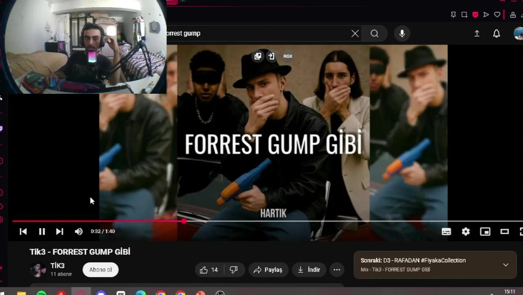Like the video (14 likes)
Image resolution: width=523 pixels, height=295 pixels.
pos(209,270)
